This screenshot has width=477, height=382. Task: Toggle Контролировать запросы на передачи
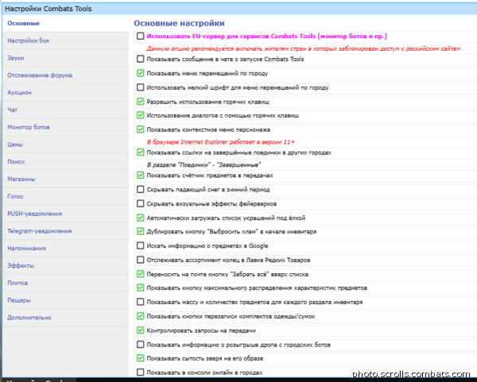[x=141, y=330]
